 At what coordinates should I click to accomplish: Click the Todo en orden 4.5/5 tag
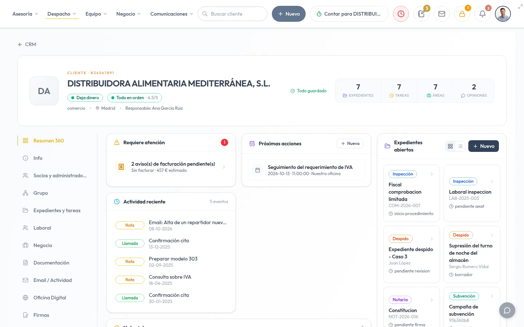tap(135, 98)
